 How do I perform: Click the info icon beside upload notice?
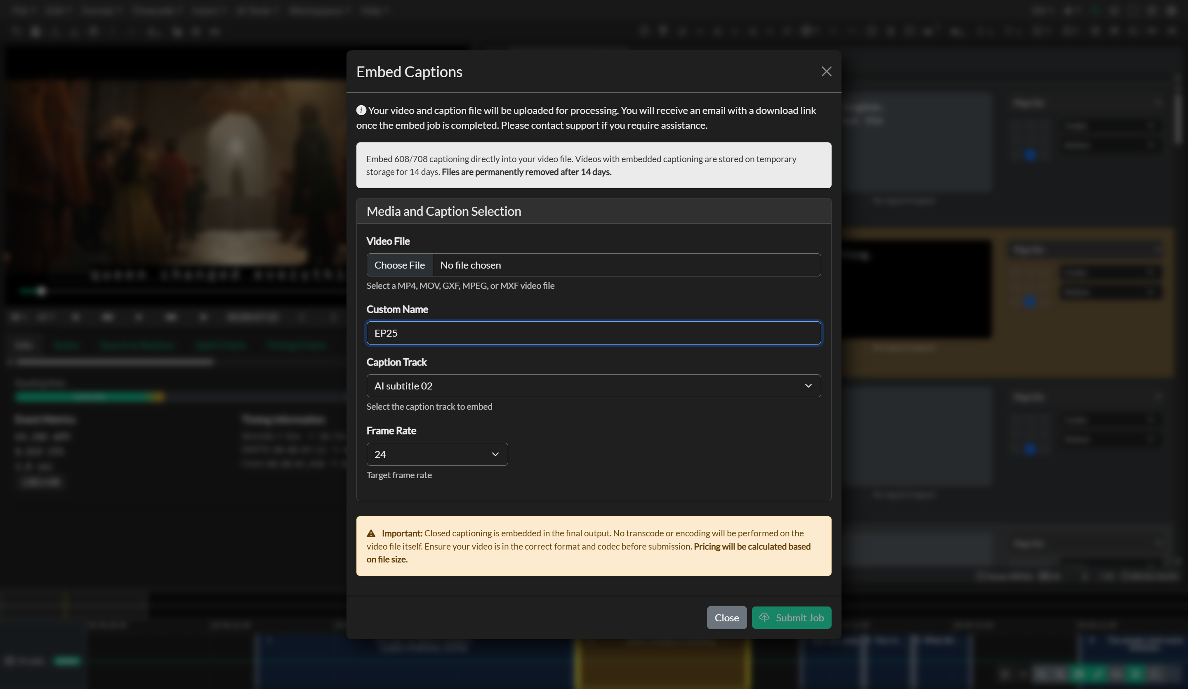[x=361, y=110]
